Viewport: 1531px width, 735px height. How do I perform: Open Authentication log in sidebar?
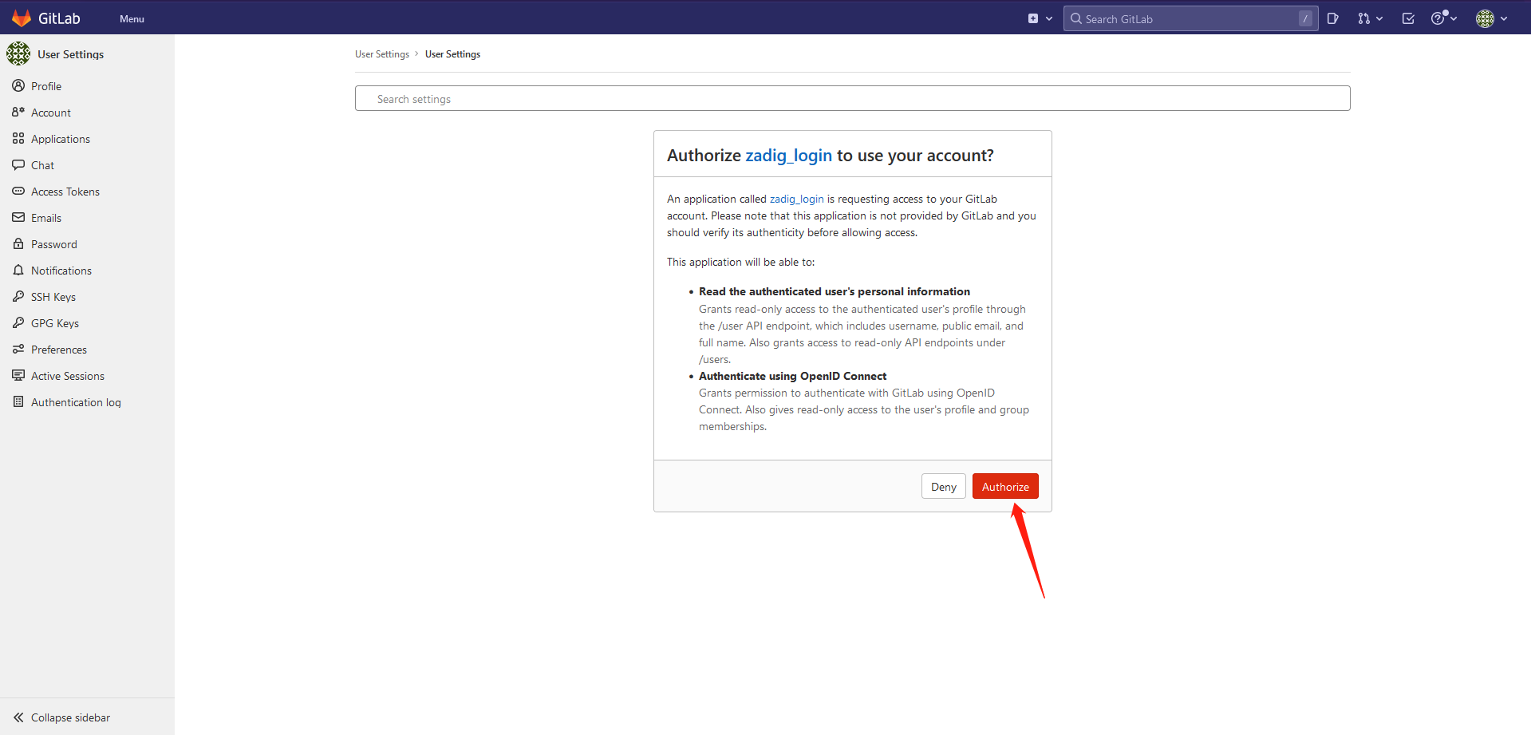[x=76, y=402]
